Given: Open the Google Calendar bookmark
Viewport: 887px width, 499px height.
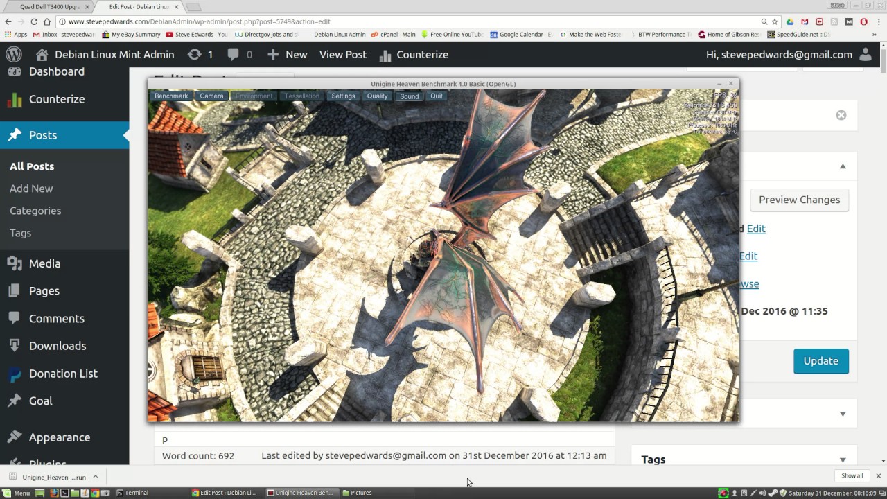Looking at the screenshot, I should tap(521, 34).
